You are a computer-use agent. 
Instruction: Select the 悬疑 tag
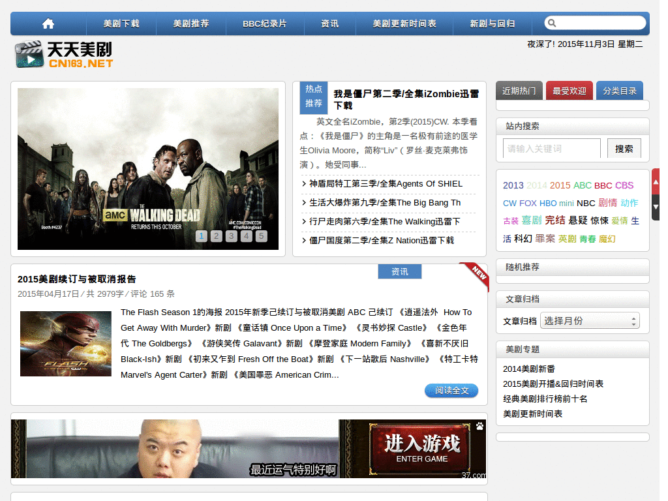coord(578,220)
